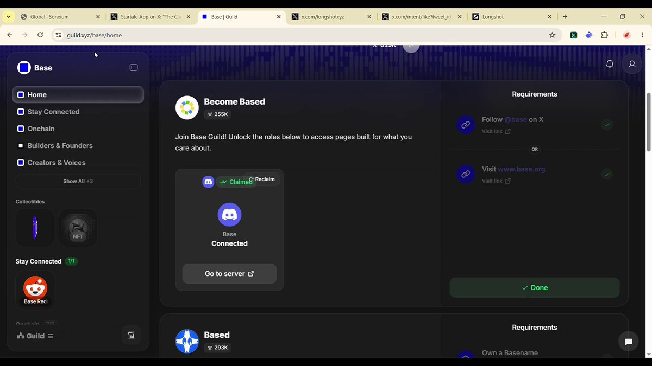
Task: Click the Reclaim button
Action: [262, 179]
